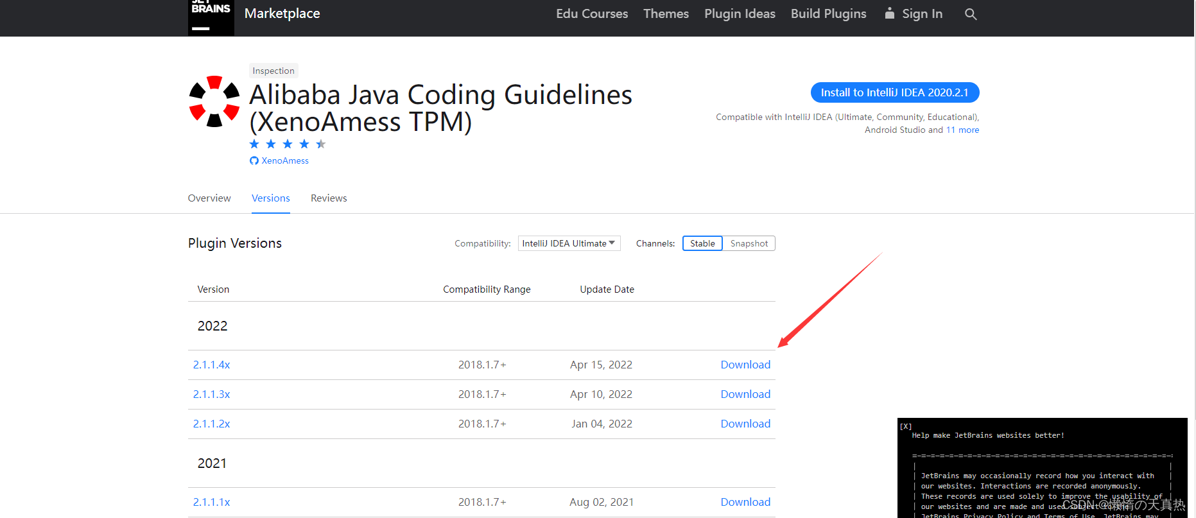Click the 'Plugin Versions' heading

click(235, 243)
